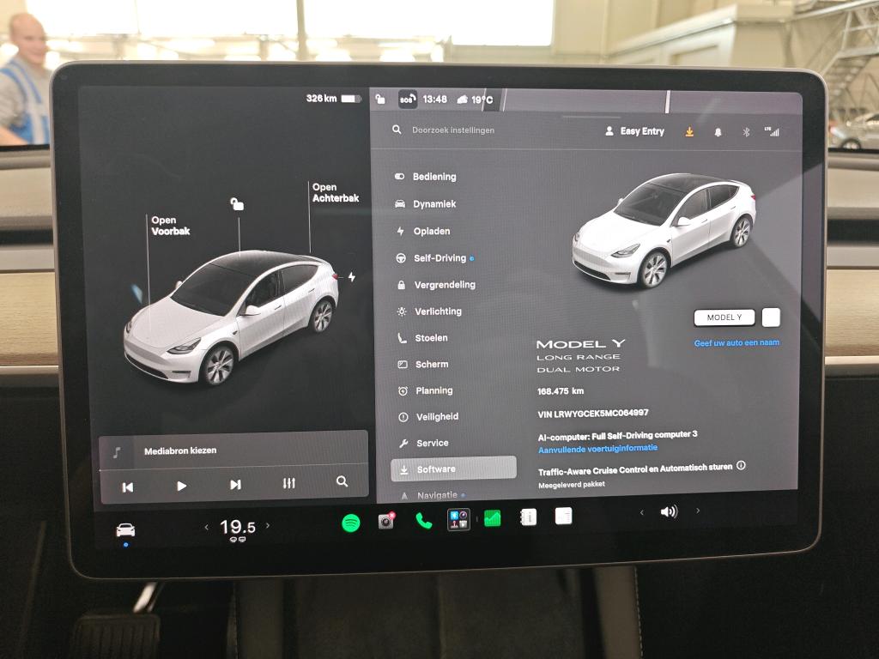Screen dimensions: 879x659
Task: Open the Veiligheid settings menu
Action: coord(437,416)
